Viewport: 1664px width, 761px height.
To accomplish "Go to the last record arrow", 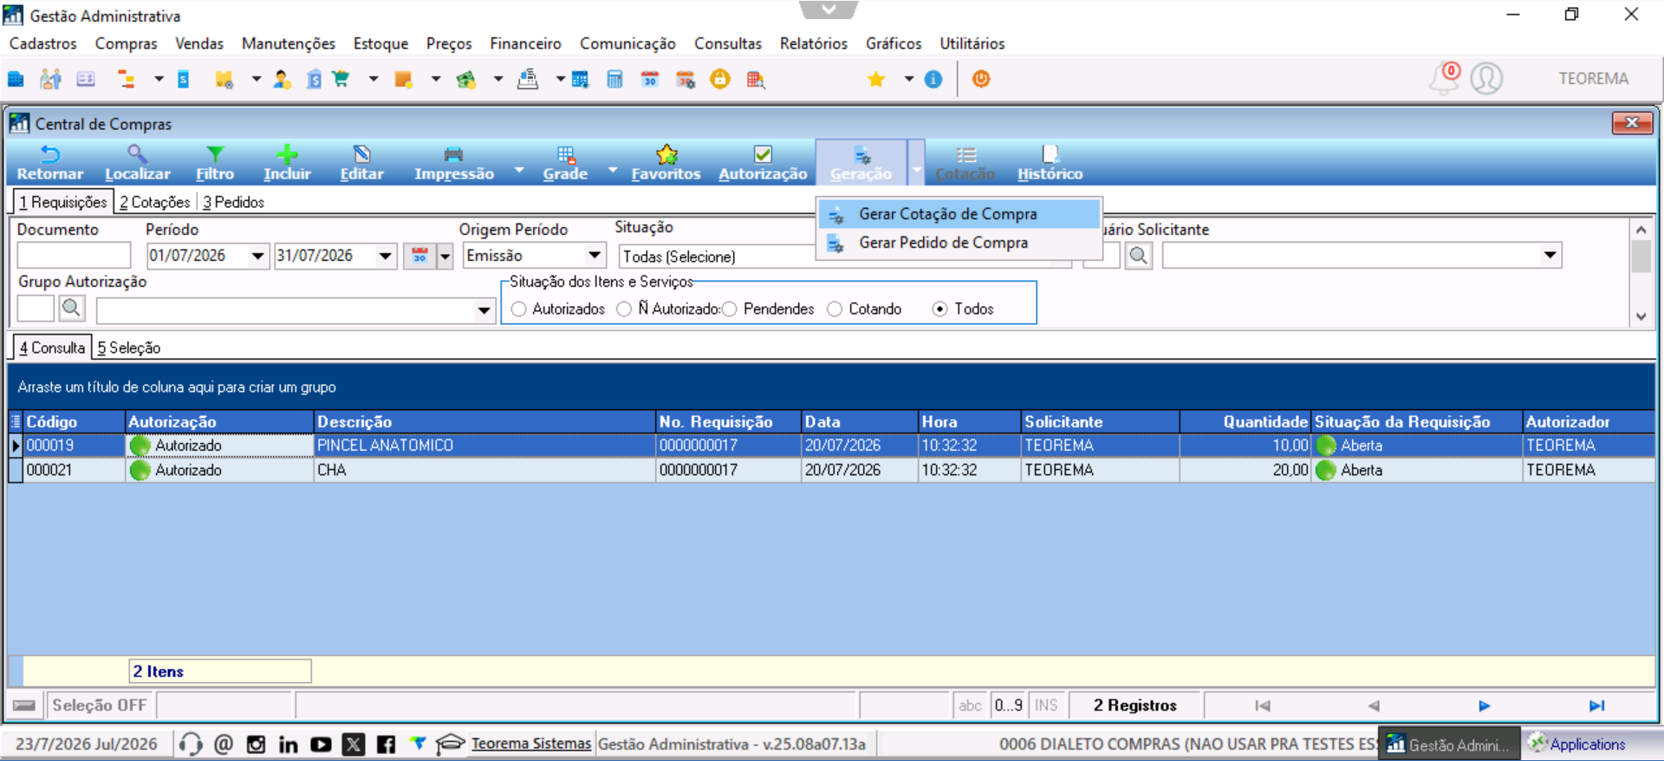I will (x=1596, y=706).
